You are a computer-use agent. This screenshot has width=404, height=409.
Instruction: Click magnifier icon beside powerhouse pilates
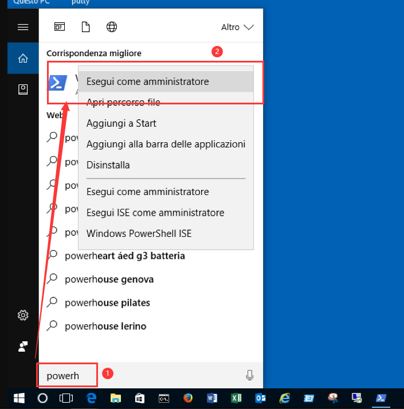[52, 302]
